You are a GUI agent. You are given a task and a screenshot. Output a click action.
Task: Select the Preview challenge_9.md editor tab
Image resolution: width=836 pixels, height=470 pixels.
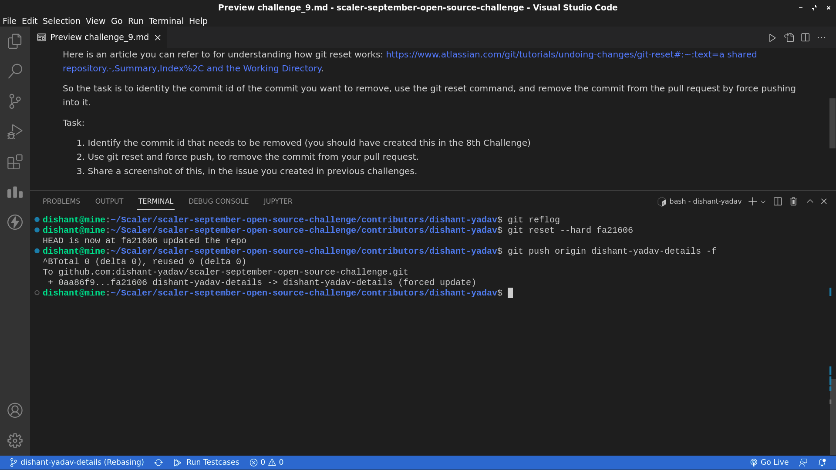pyautogui.click(x=99, y=37)
